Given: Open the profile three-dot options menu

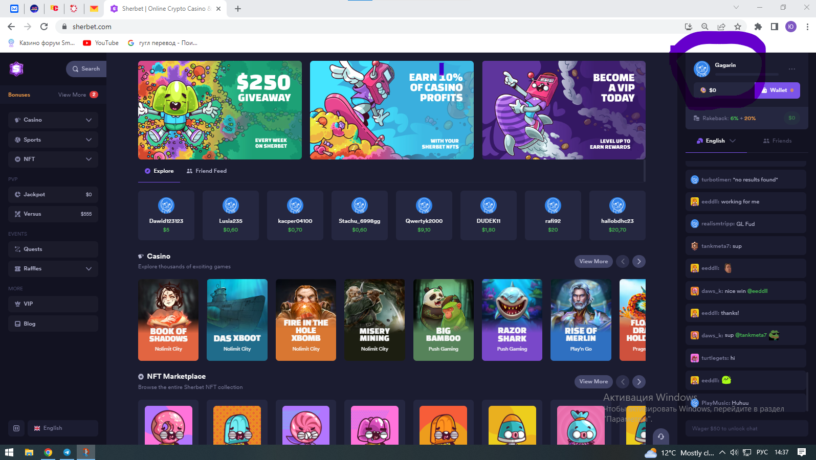Looking at the screenshot, I should coord(792,68).
